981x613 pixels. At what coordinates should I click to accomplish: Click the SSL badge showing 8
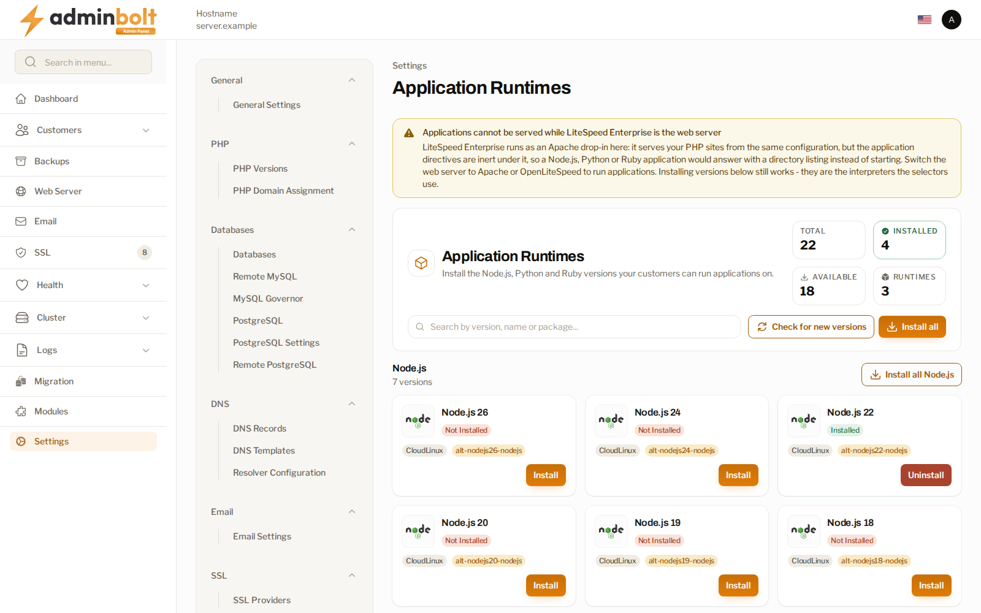[145, 253]
